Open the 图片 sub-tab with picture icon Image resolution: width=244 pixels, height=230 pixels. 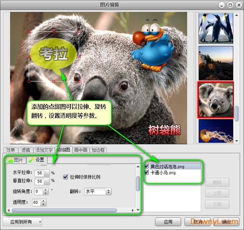coord(16,160)
